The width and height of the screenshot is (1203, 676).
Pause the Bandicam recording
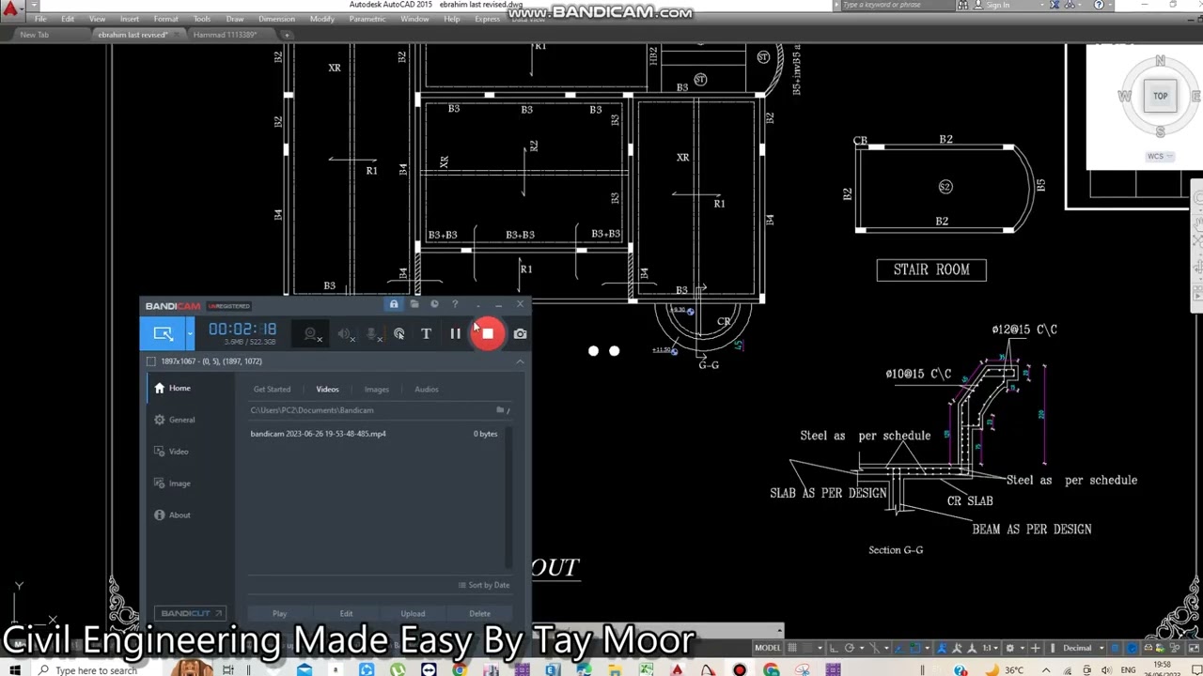coord(455,333)
